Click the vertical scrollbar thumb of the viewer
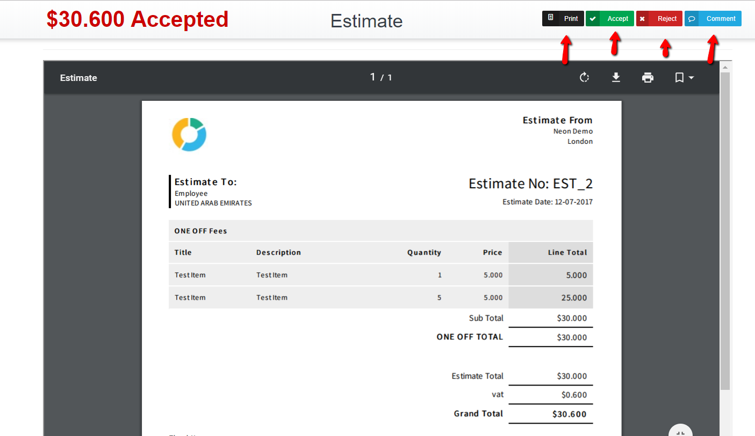The height and width of the screenshot is (436, 755). pos(725,231)
